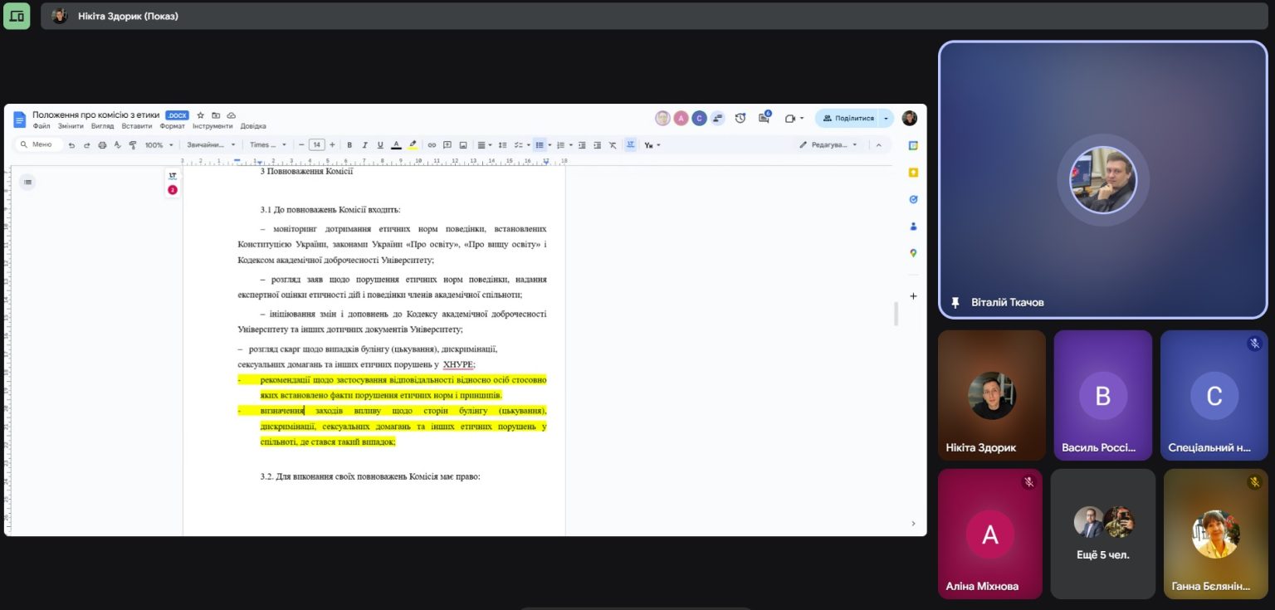Open the 100% zoom dropdown
The image size is (1275, 610).
click(x=159, y=145)
